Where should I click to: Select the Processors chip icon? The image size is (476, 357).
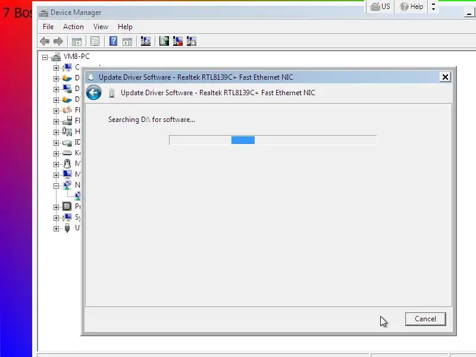point(67,206)
